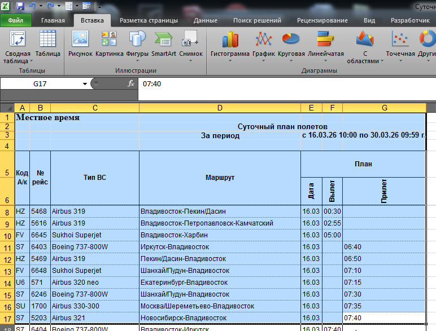
Task: Select cell Новосибирск-Владивосток
Action: tap(220, 318)
